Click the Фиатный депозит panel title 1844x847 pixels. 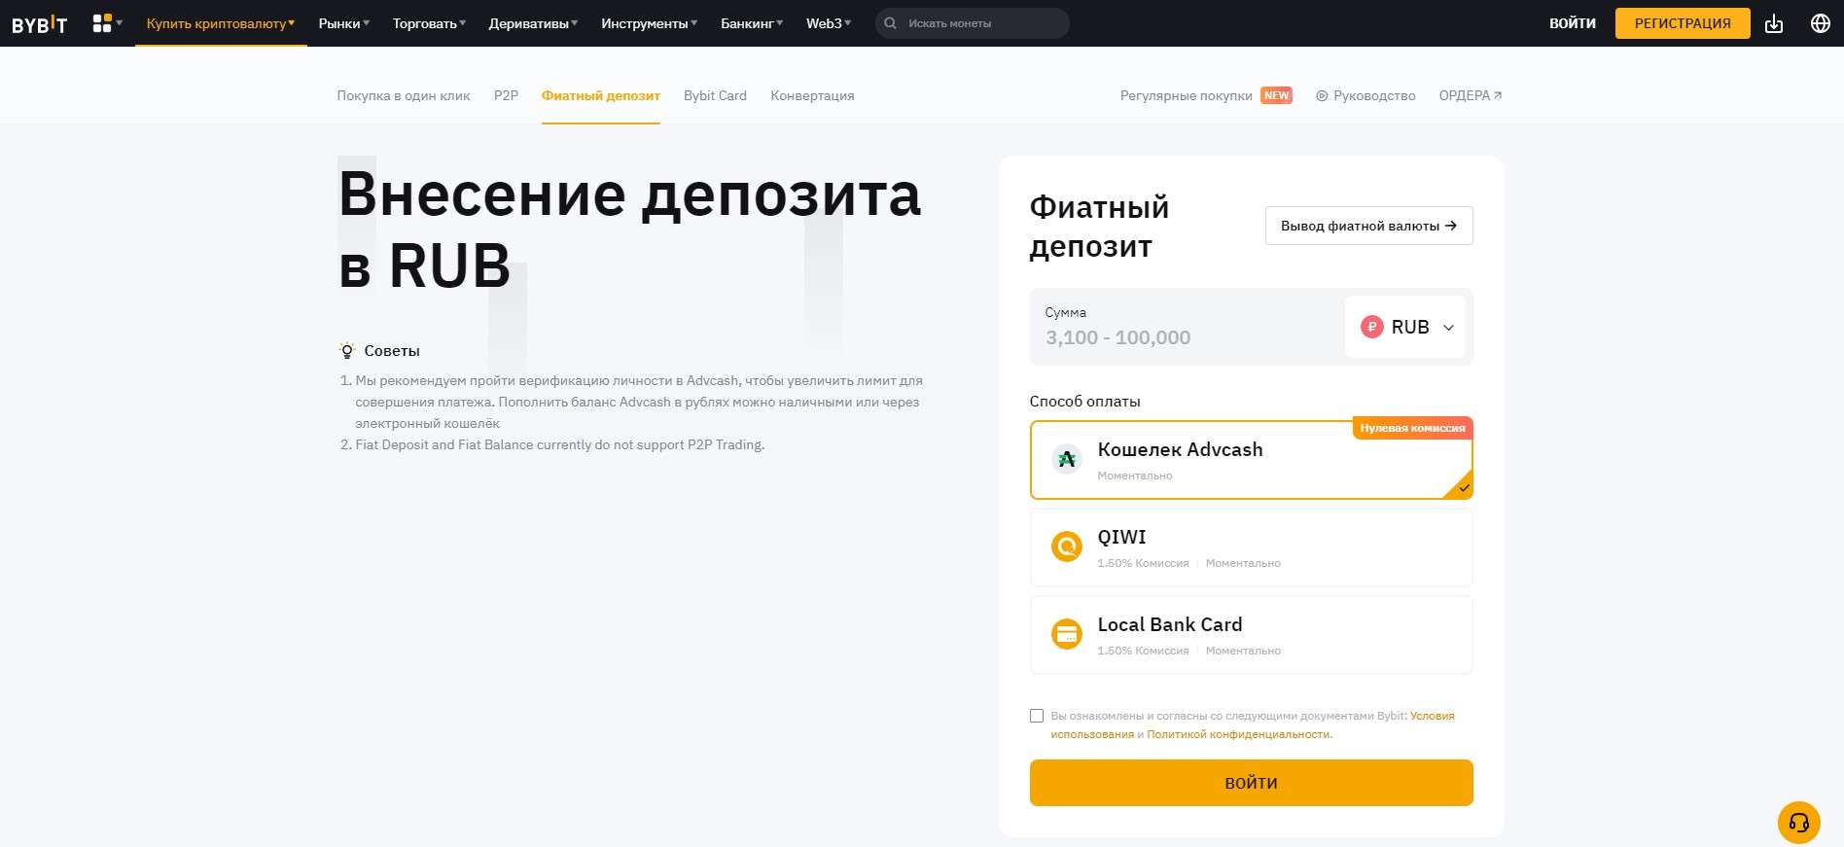(x=1099, y=227)
